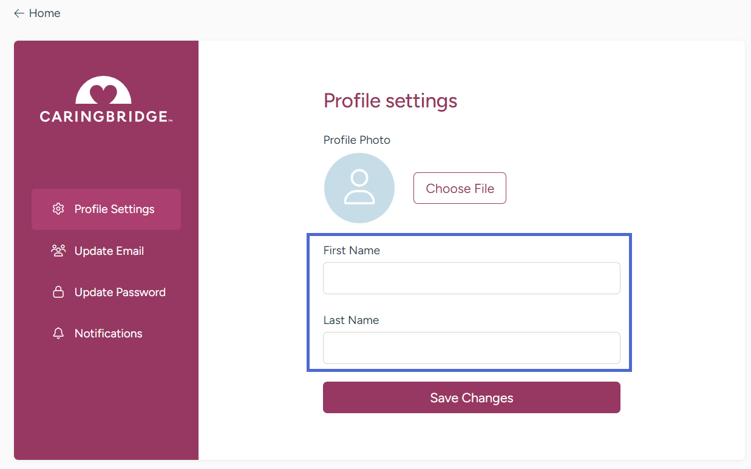
Task: Select Profile Settings in the sidebar
Action: (x=114, y=209)
